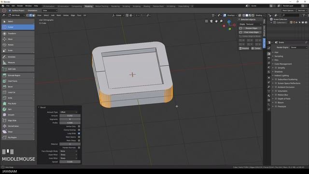Screen dimensions: 309x174
Task: Select the Select tool in toolbar
Action: click(x=18, y=21)
